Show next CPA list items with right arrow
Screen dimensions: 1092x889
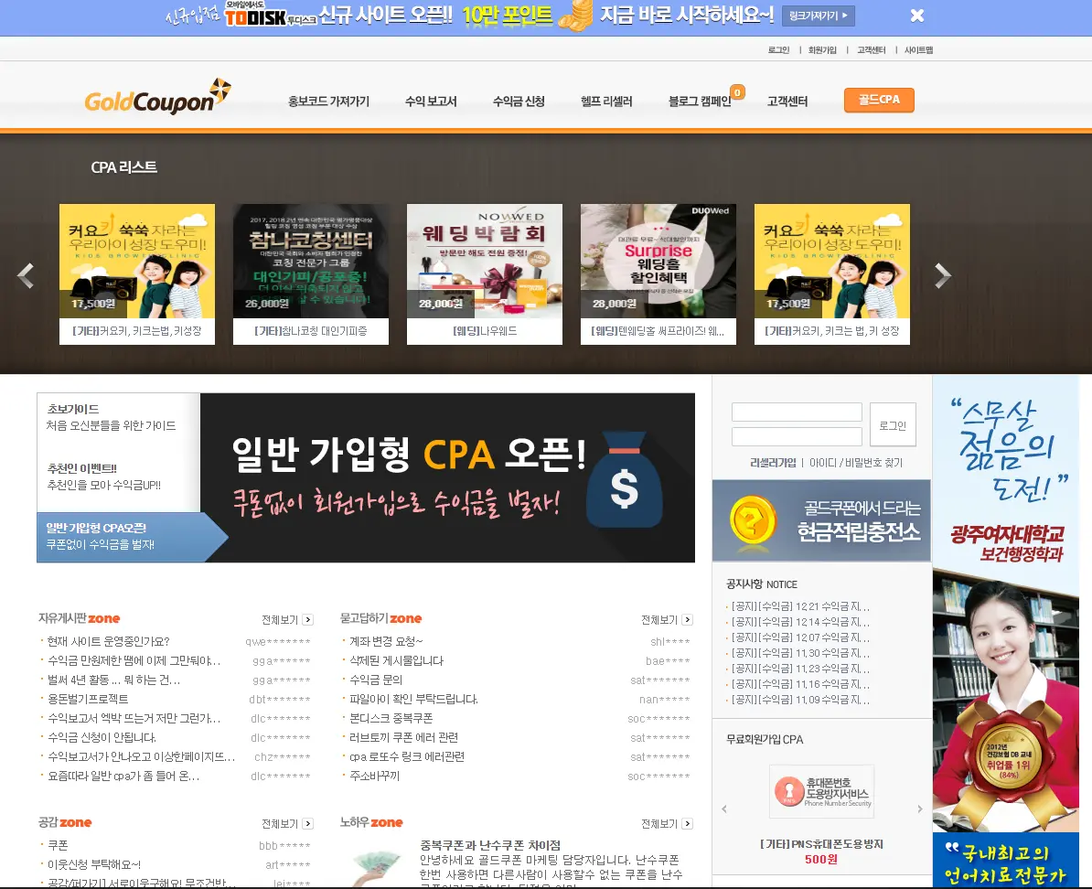[942, 275]
